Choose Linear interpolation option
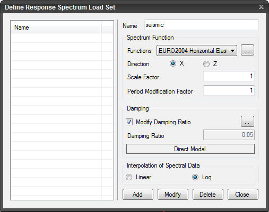This screenshot has width=269, height=212. click(x=129, y=177)
